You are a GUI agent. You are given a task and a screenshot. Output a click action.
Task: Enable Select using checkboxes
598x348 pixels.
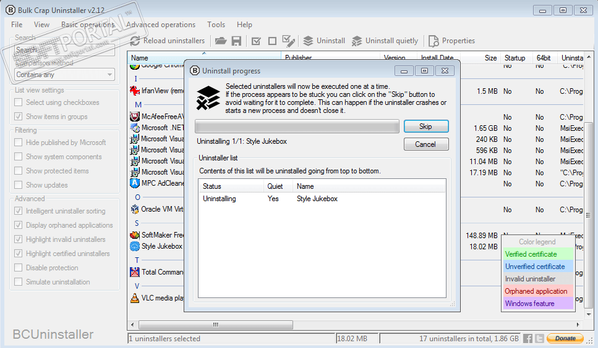[x=18, y=102]
